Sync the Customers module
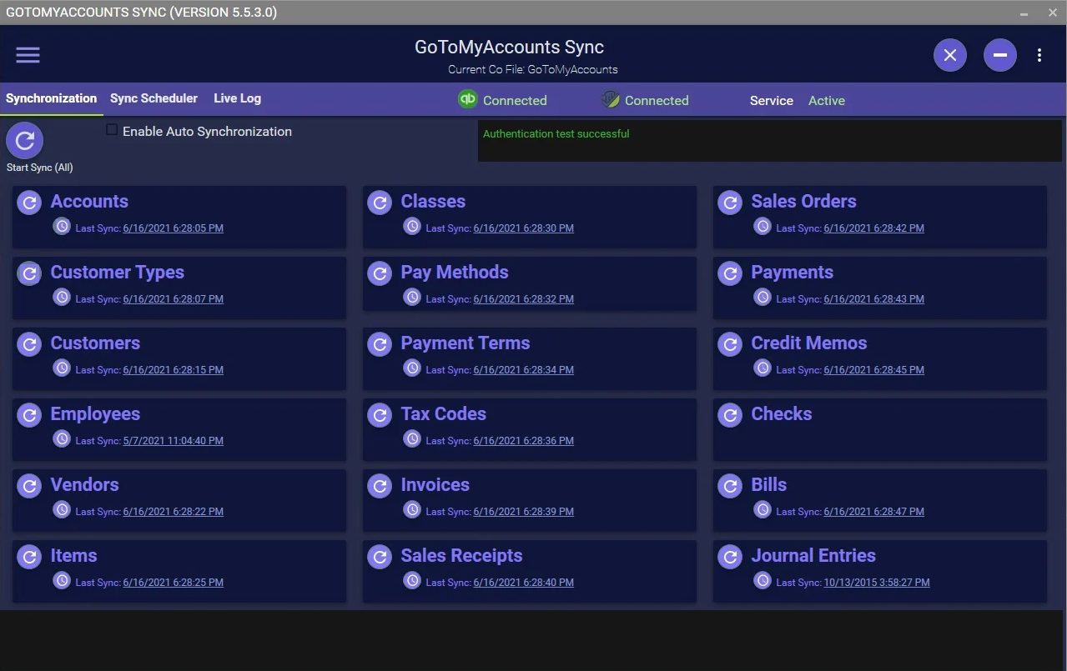 coord(29,344)
